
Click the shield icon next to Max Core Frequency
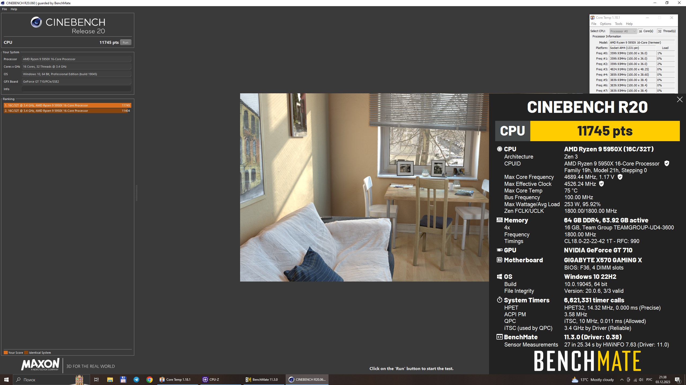620,177
